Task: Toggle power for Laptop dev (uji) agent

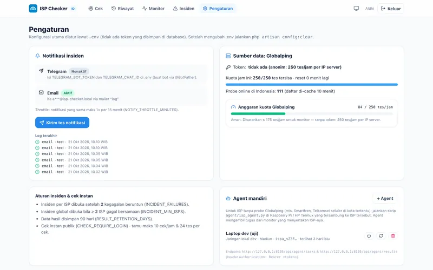Action: coord(369,236)
